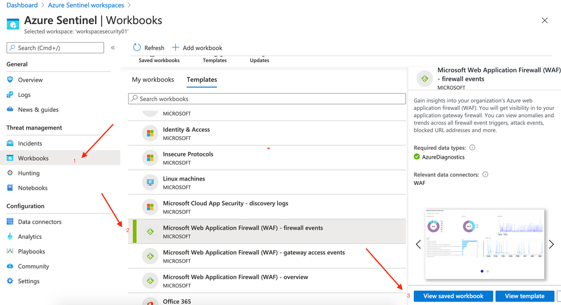Image resolution: width=561 pixels, height=305 pixels.
Task: Click the View saved workbook button
Action: 453,296
